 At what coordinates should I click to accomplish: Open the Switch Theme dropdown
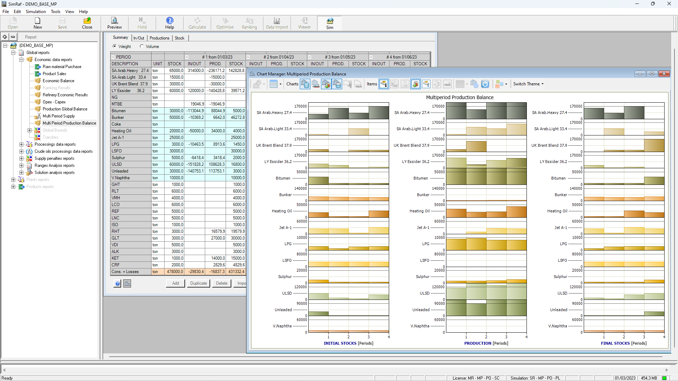click(528, 84)
